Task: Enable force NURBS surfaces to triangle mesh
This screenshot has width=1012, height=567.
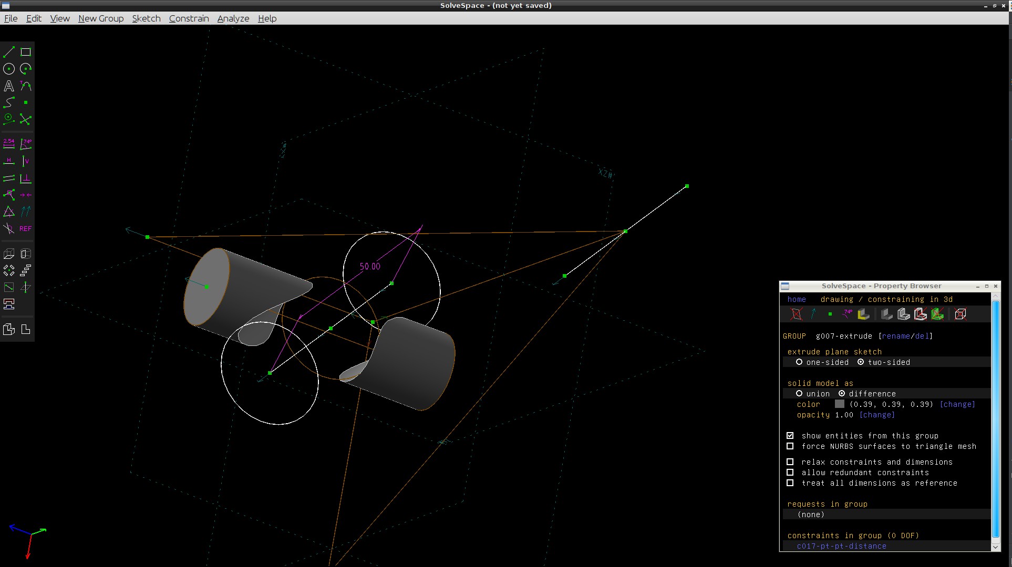Action: click(790, 446)
